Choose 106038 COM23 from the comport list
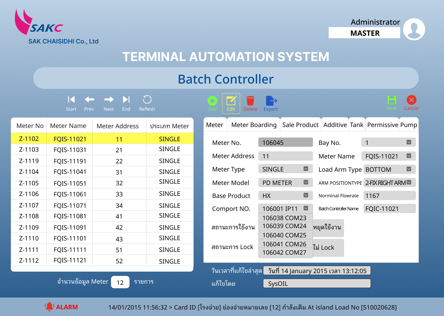 [286, 218]
